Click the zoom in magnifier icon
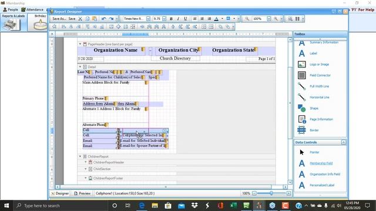This screenshot has width=376, height=211. click(276, 19)
